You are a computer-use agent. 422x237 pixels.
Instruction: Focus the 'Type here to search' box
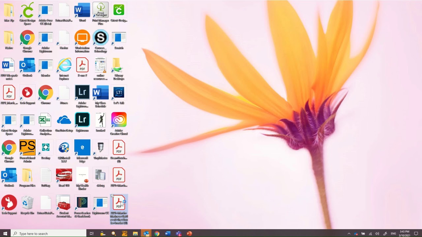[49, 233]
